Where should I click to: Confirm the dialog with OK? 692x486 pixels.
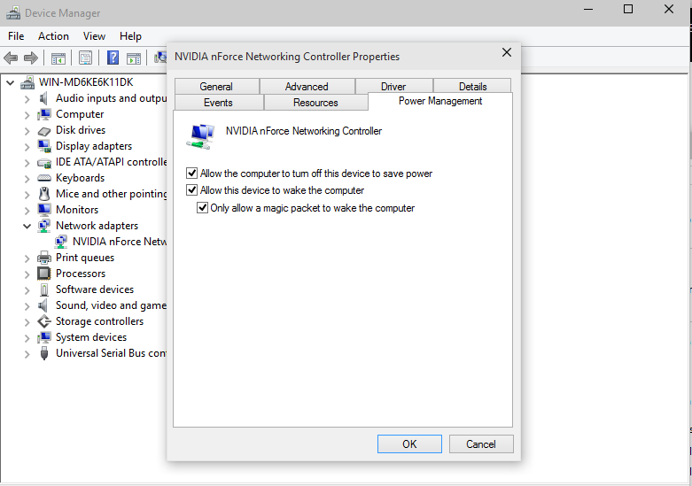click(x=409, y=444)
